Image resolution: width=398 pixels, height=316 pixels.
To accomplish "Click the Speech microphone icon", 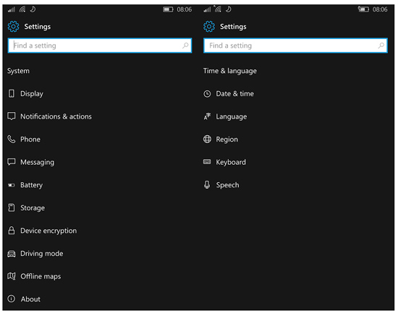I will [207, 185].
